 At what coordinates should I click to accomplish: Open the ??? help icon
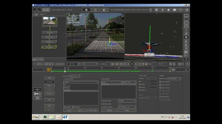click(x=180, y=10)
